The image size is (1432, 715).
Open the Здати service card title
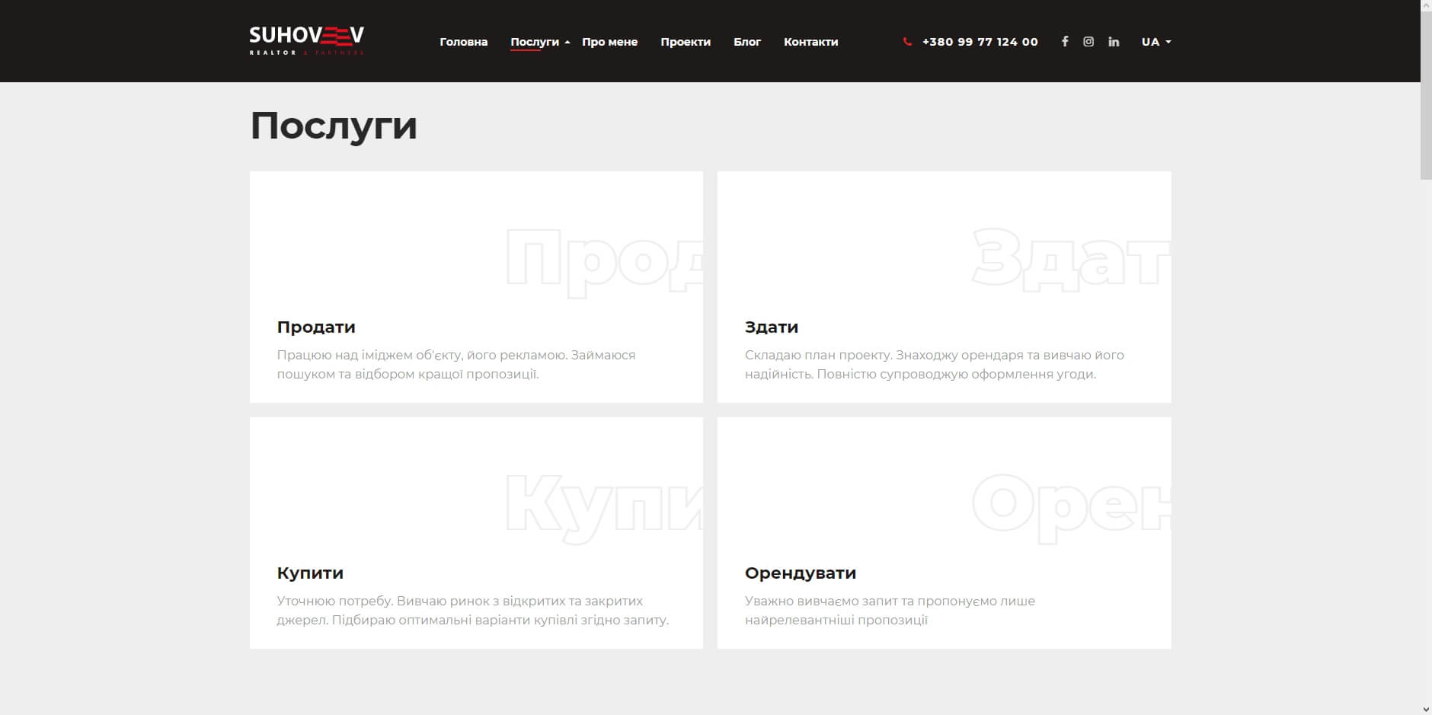(x=771, y=327)
